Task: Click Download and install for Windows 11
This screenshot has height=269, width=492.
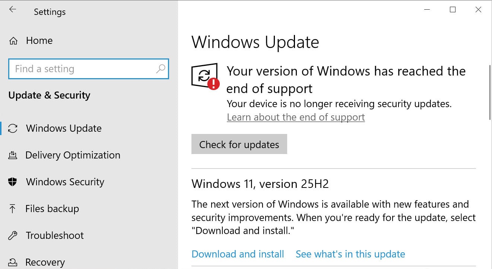Action: pyautogui.click(x=238, y=254)
